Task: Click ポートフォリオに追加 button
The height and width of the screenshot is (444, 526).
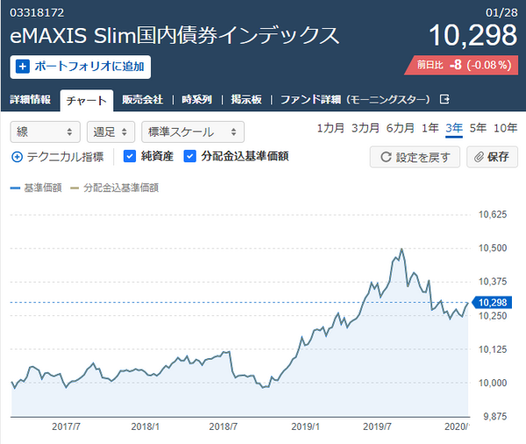Action: pyautogui.click(x=81, y=67)
